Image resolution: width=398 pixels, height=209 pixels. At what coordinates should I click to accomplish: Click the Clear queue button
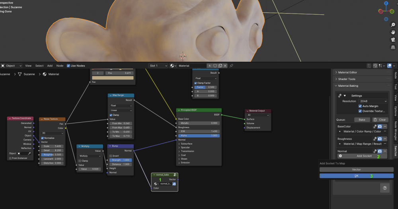(380, 119)
